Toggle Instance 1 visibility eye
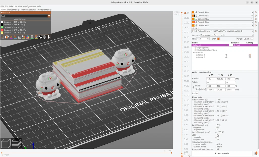Screen dimensions: 259x157 pyautogui.click(x=226, y=55)
